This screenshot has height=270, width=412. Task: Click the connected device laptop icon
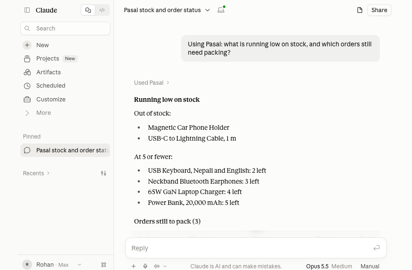click(221, 10)
